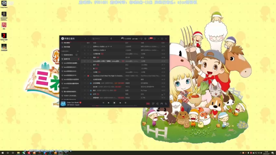276x155 pixels.
Task: Open Dying Light 2 desktop icon
Action: point(4,37)
